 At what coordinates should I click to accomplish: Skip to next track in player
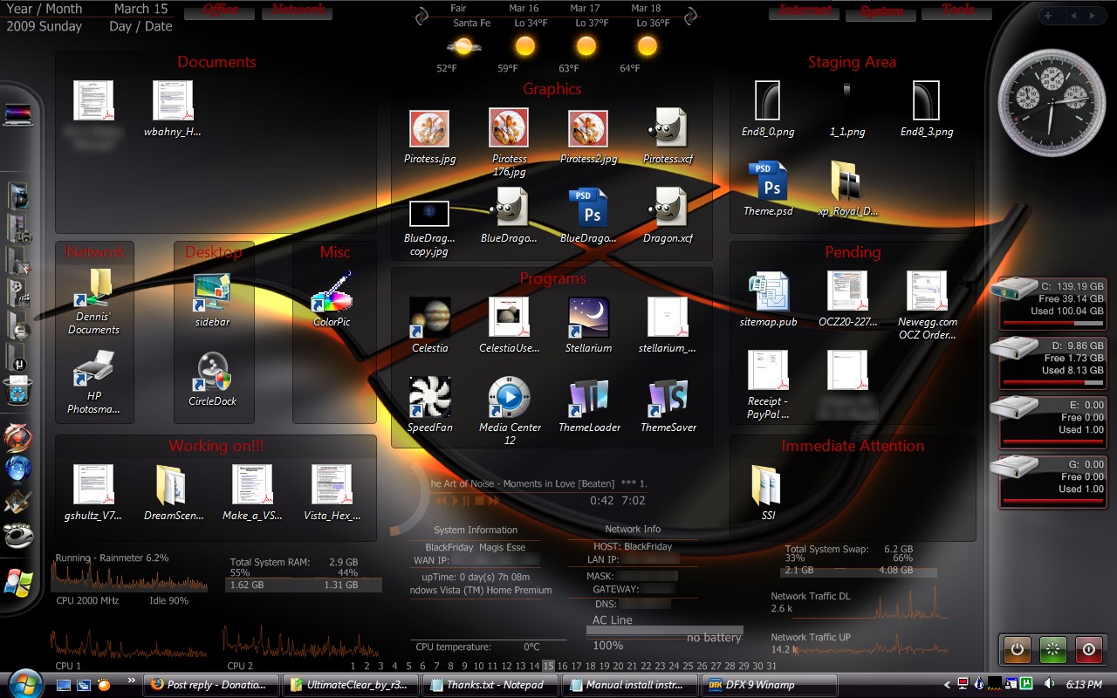pyautogui.click(x=494, y=501)
